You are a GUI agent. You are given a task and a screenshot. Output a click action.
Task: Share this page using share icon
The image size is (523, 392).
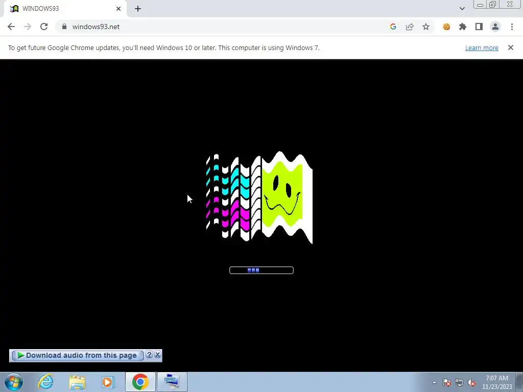(x=410, y=27)
